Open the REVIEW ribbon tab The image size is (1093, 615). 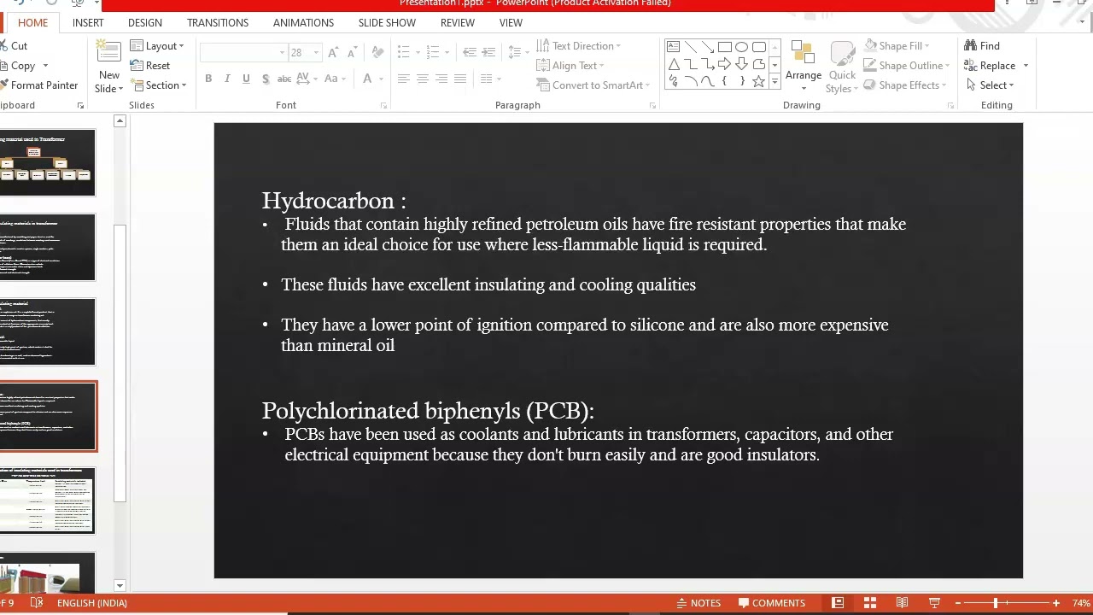pyautogui.click(x=458, y=23)
